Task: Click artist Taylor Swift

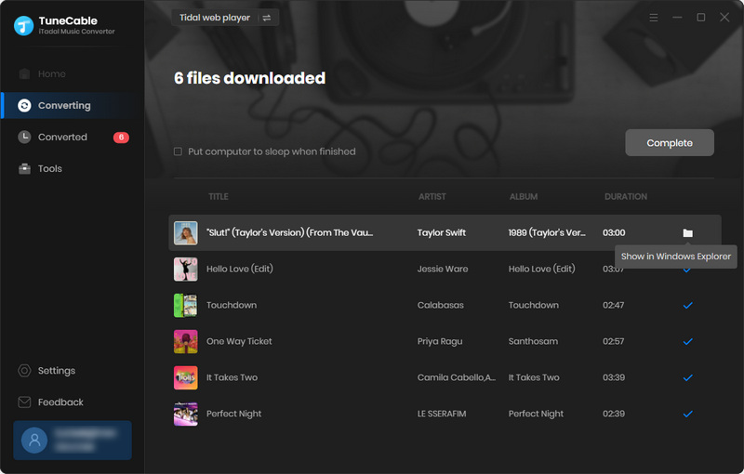Action: [441, 232]
